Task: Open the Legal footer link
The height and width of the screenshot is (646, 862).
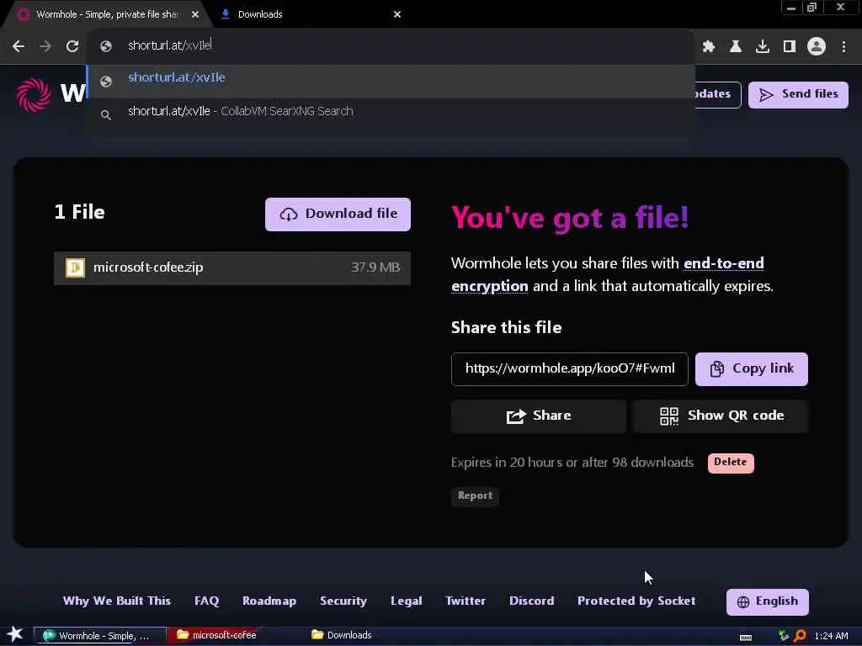Action: tap(407, 601)
